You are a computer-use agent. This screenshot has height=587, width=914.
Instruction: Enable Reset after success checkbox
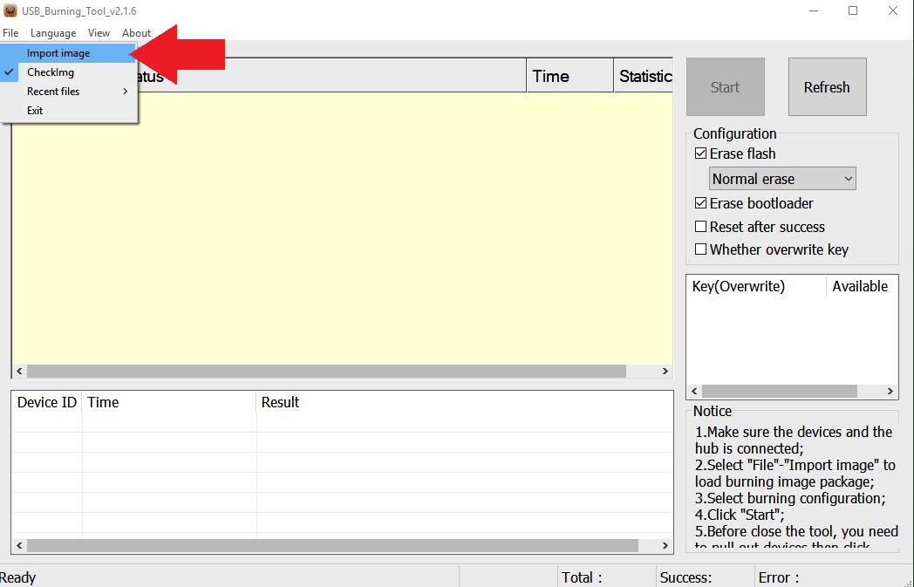700,227
